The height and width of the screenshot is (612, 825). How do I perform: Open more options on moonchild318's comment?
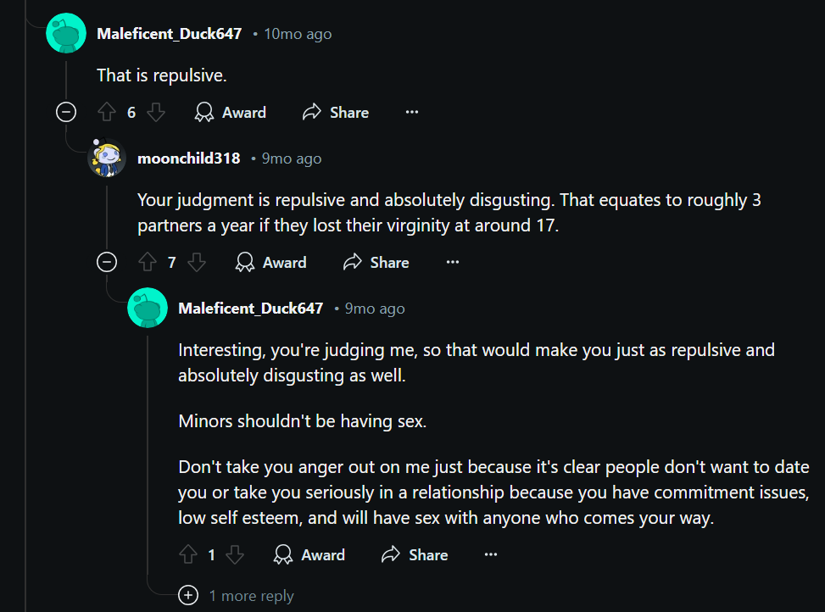click(x=453, y=263)
